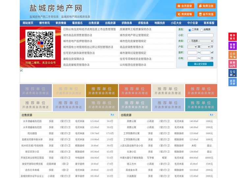
Task: Open the 中介名录 menu item
Action: [x=193, y=23]
